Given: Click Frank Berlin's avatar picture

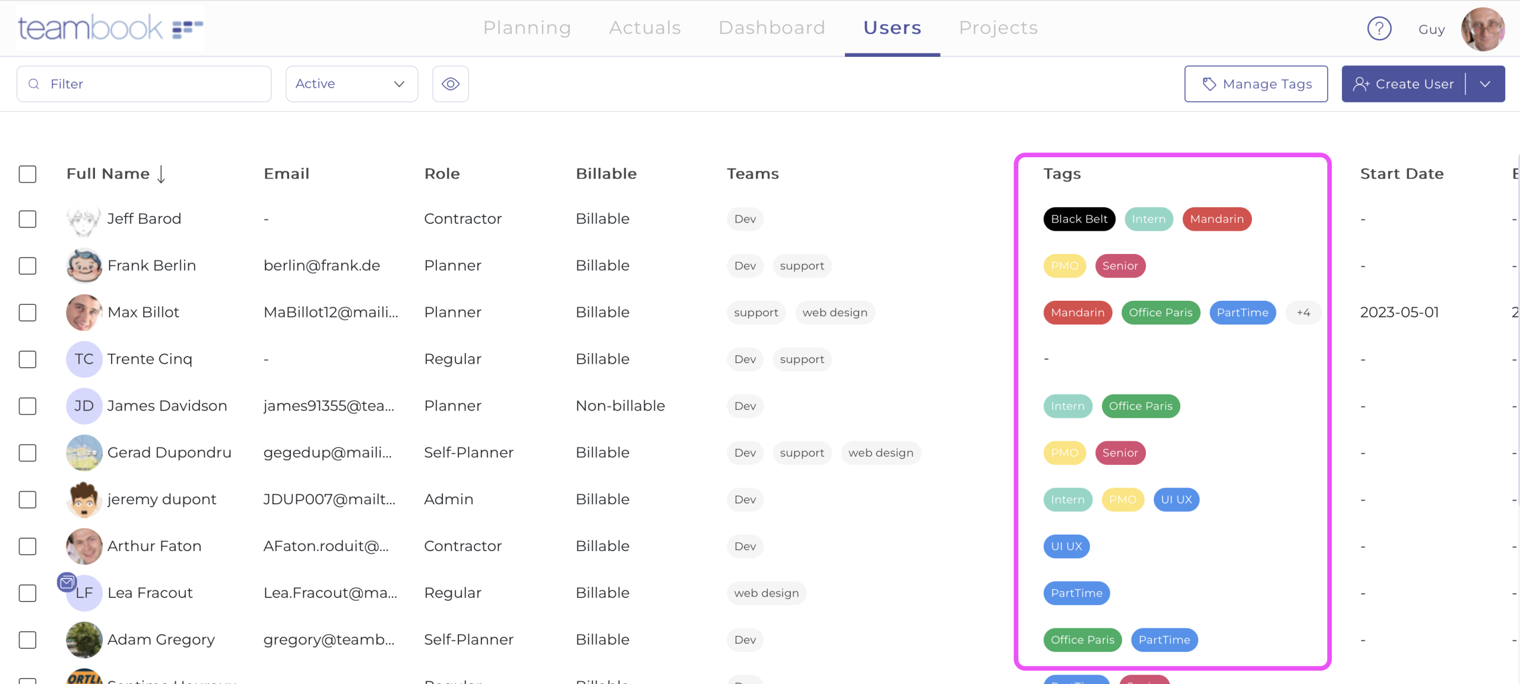Looking at the screenshot, I should 84,266.
